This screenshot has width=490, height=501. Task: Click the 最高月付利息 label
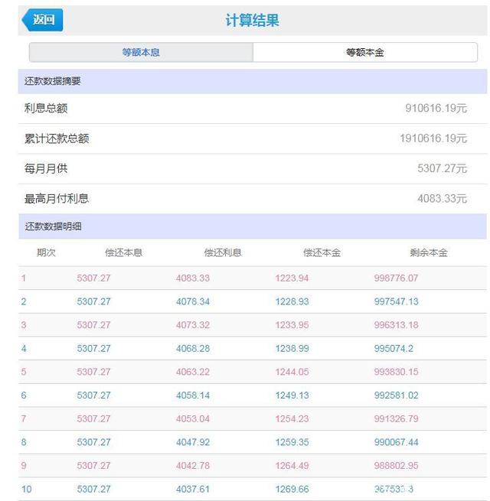click(57, 198)
